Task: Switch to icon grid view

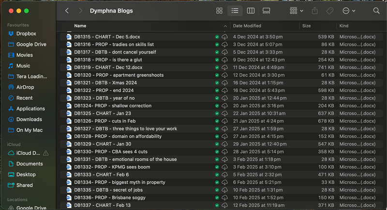Action: click(219, 11)
